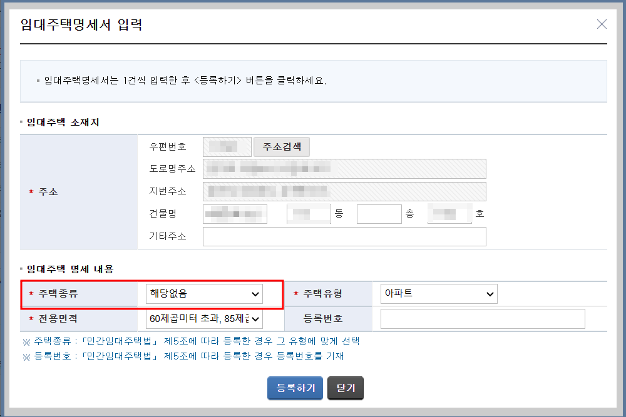Click the 등록번호 input field
Image resolution: width=626 pixels, height=417 pixels.
point(482,319)
